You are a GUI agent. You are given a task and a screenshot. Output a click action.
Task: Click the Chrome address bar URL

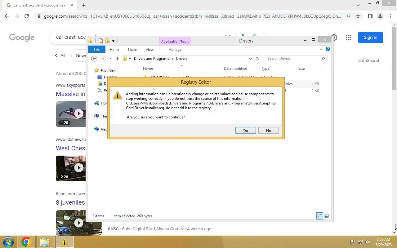(192, 16)
